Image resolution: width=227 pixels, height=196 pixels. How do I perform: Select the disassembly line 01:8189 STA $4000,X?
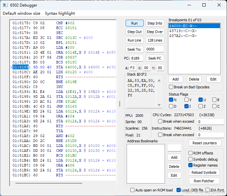pos(63,67)
